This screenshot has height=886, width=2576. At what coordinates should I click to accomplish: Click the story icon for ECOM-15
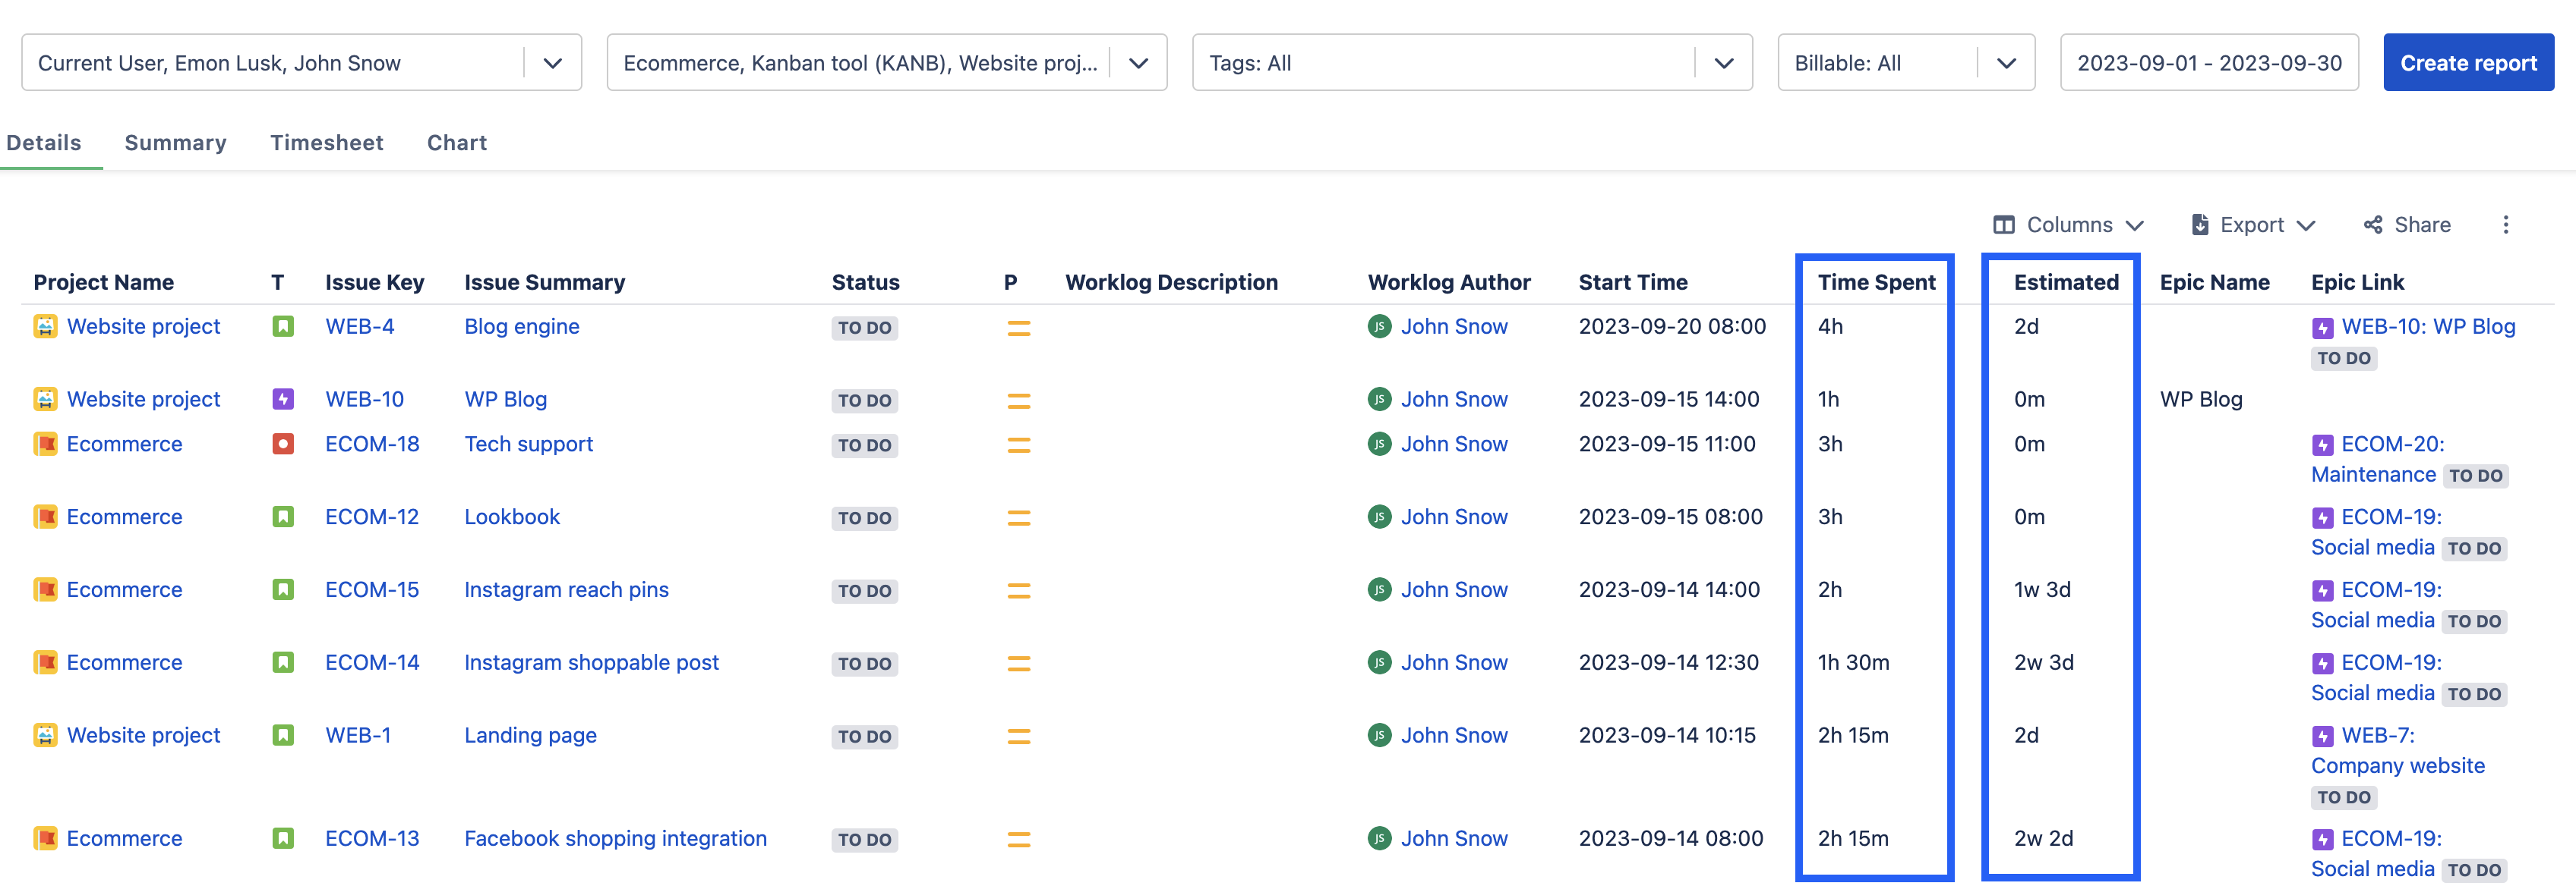pos(283,590)
